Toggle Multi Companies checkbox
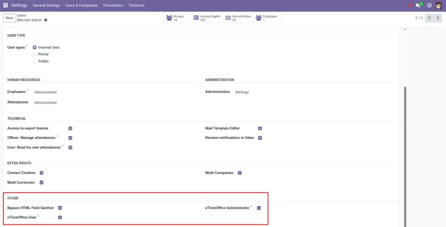446x227 pixels. coord(240,173)
